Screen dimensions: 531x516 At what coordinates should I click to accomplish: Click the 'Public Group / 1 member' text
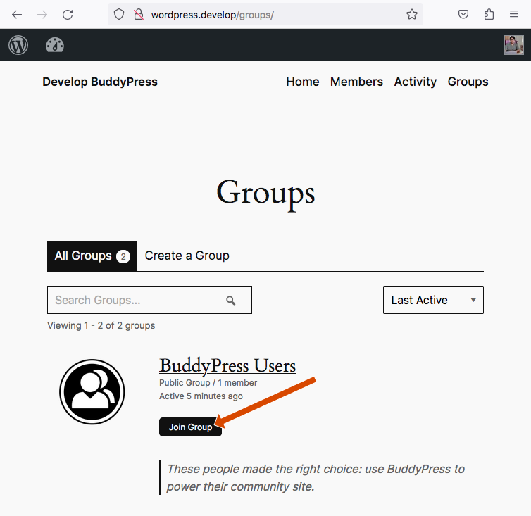(x=208, y=382)
